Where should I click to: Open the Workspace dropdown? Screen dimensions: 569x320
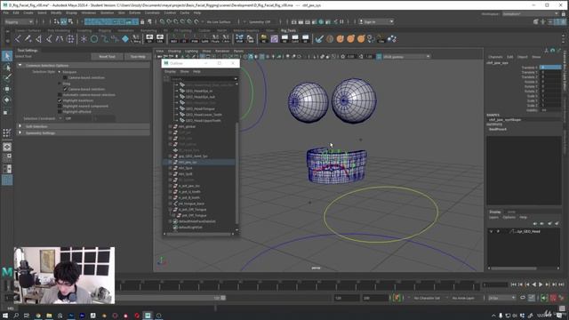click(x=531, y=14)
